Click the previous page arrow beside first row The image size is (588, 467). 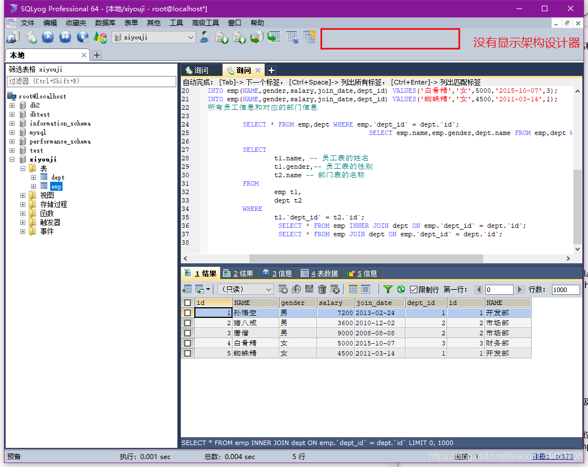click(479, 290)
